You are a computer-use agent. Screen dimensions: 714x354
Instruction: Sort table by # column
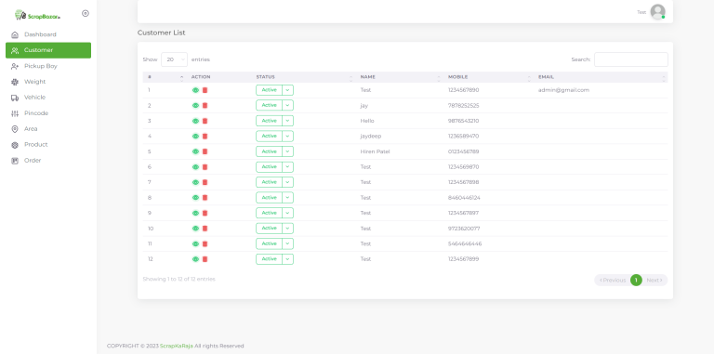(165, 77)
